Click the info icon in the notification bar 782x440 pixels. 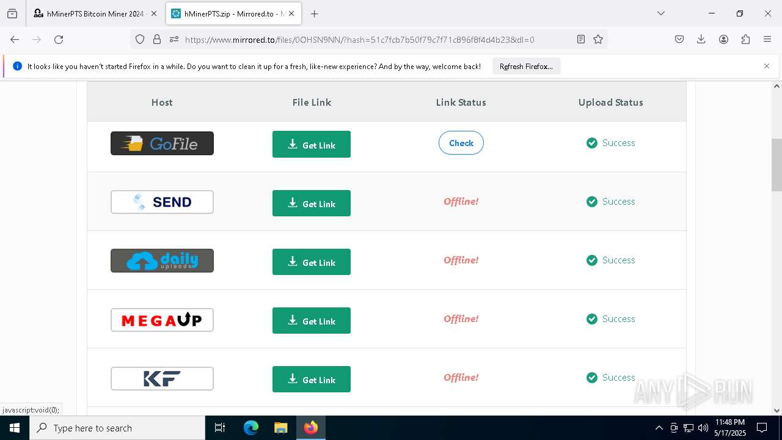(x=17, y=66)
